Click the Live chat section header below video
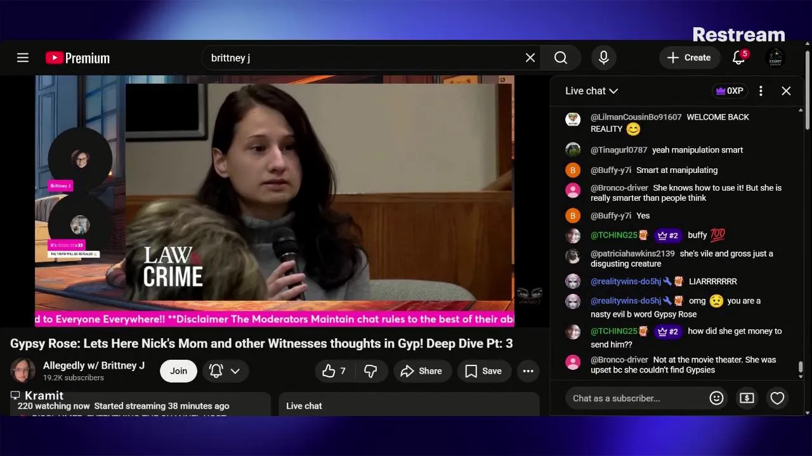Image resolution: width=812 pixels, height=456 pixels. tap(304, 406)
